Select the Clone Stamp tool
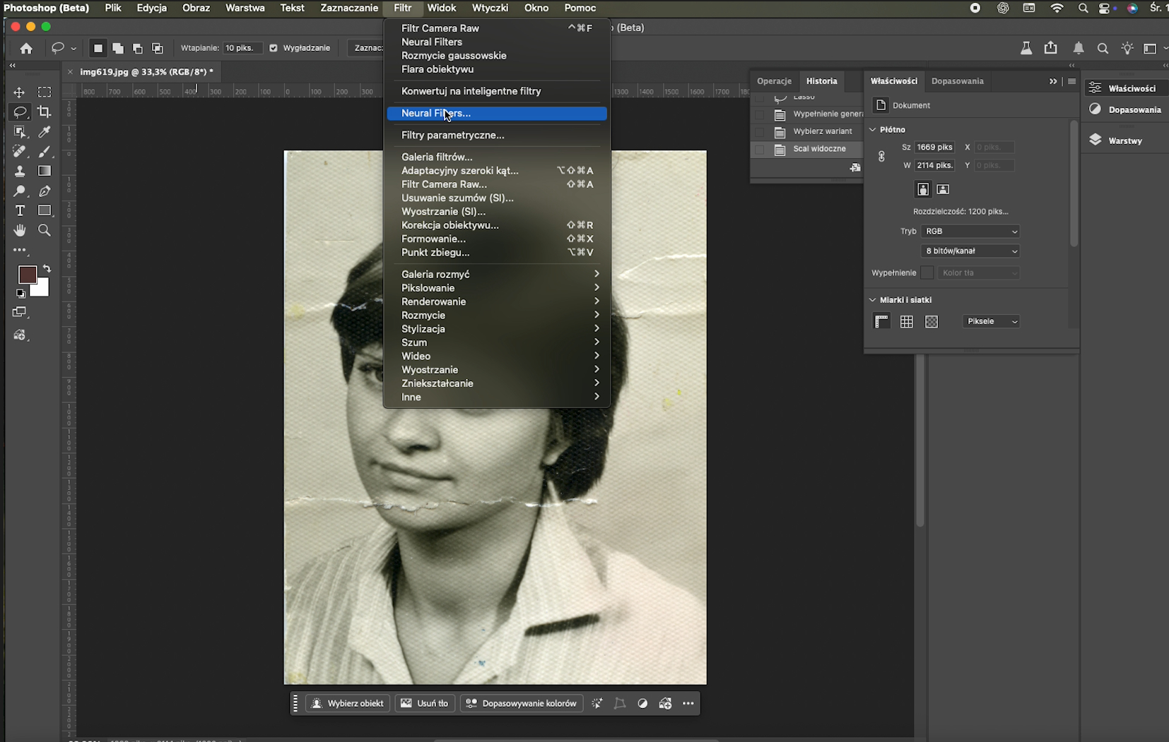This screenshot has width=1169, height=742. (20, 172)
